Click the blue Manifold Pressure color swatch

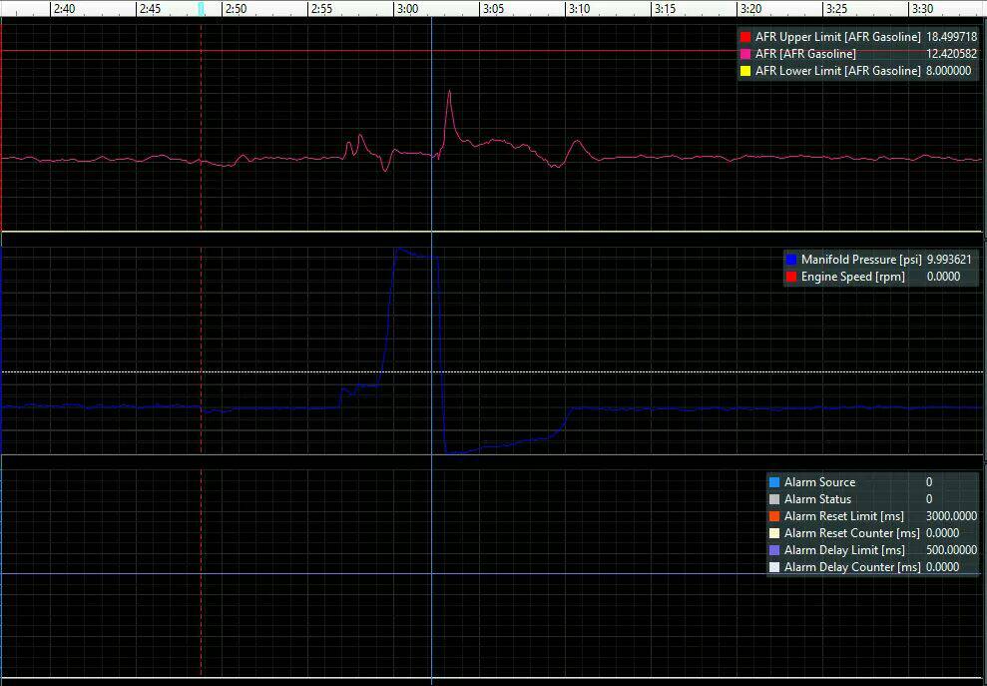pos(791,260)
